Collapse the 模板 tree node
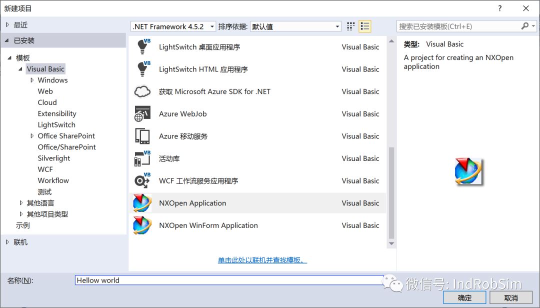 (9, 57)
